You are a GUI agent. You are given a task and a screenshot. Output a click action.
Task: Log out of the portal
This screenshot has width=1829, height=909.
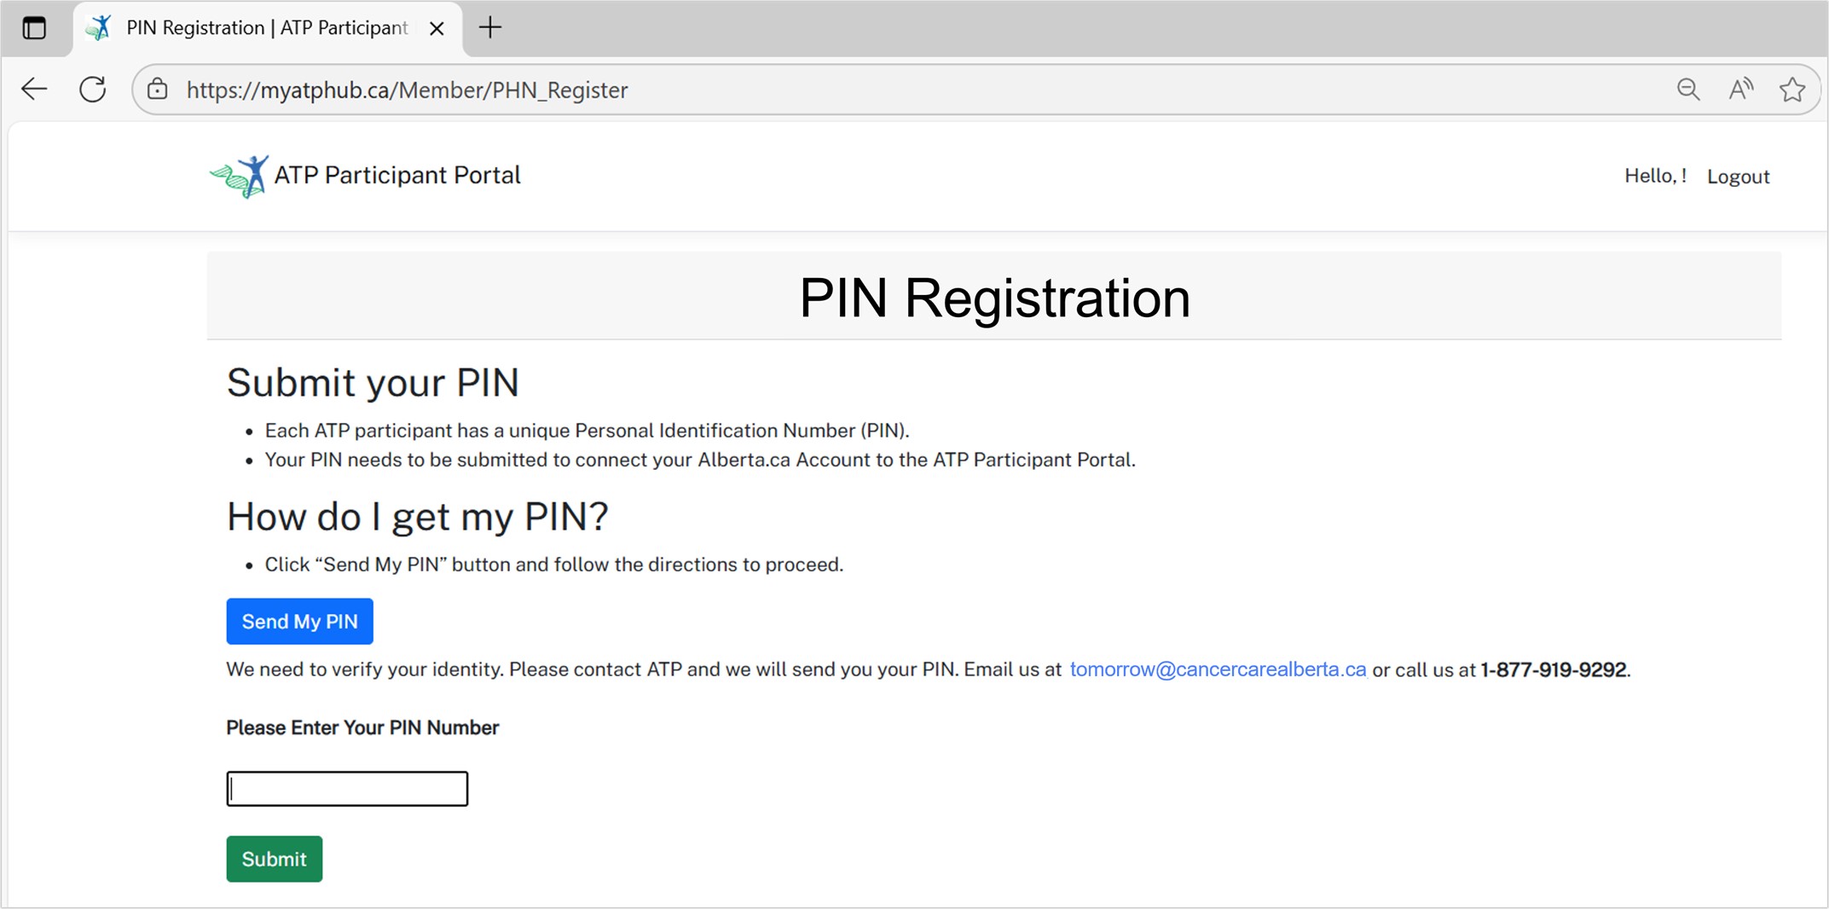[1738, 177]
